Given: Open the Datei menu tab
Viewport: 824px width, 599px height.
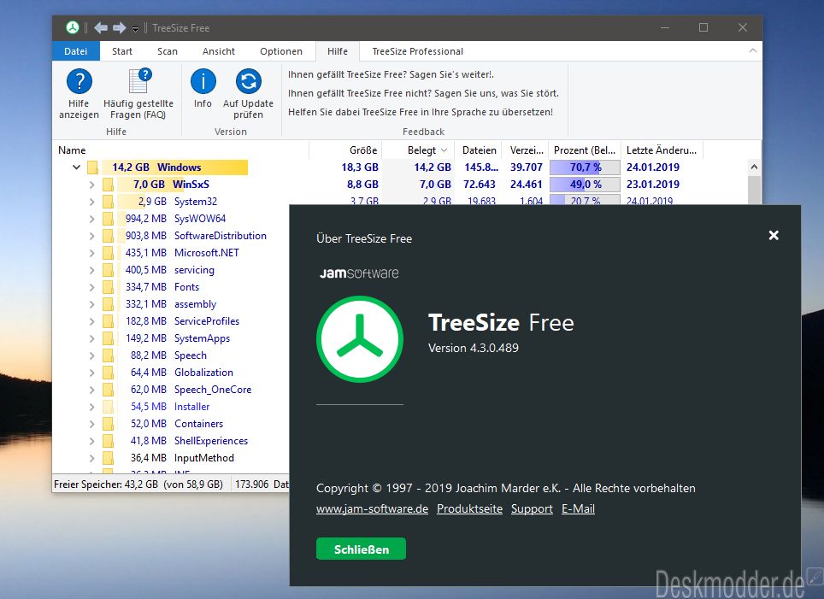Looking at the screenshot, I should tap(76, 51).
